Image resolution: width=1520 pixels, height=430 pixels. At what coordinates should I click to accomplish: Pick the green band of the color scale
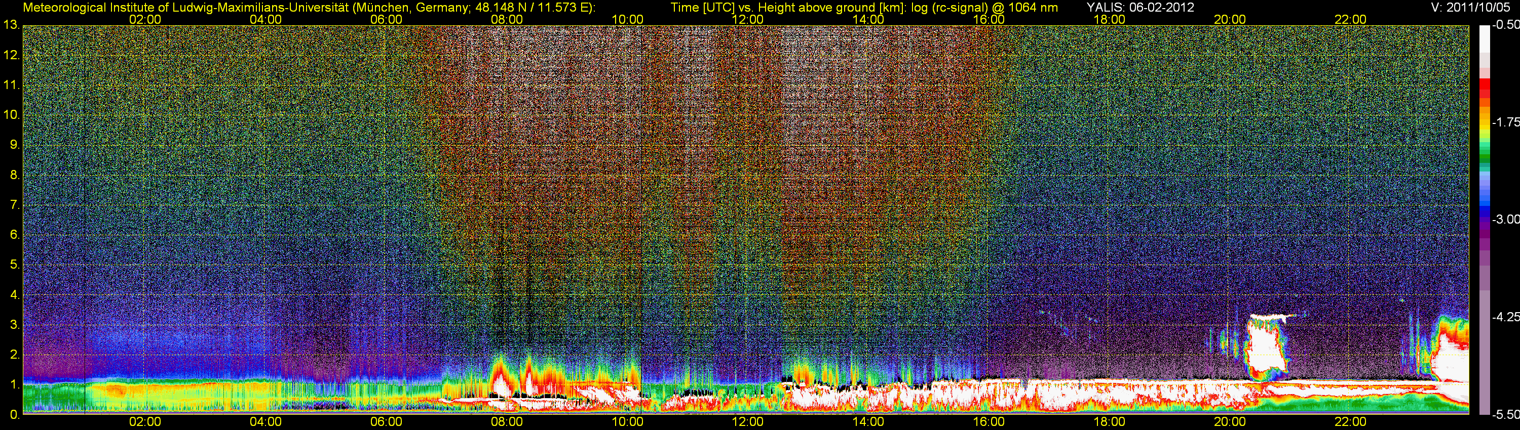(1484, 159)
